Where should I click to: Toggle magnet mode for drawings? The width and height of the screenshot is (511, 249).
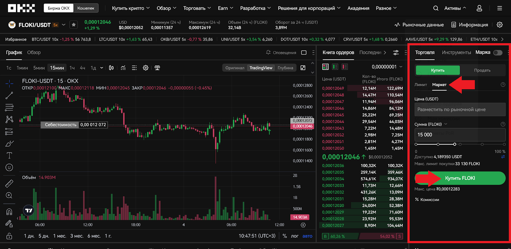(x=9, y=212)
